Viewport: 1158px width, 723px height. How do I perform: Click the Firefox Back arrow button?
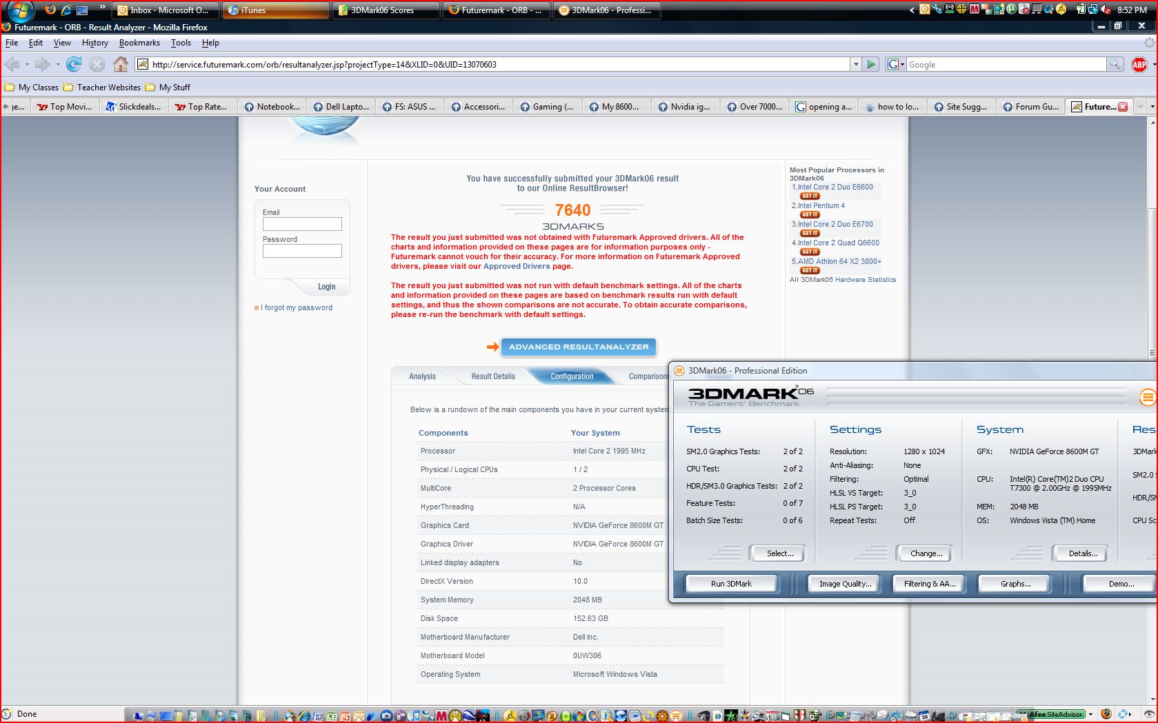point(12,64)
